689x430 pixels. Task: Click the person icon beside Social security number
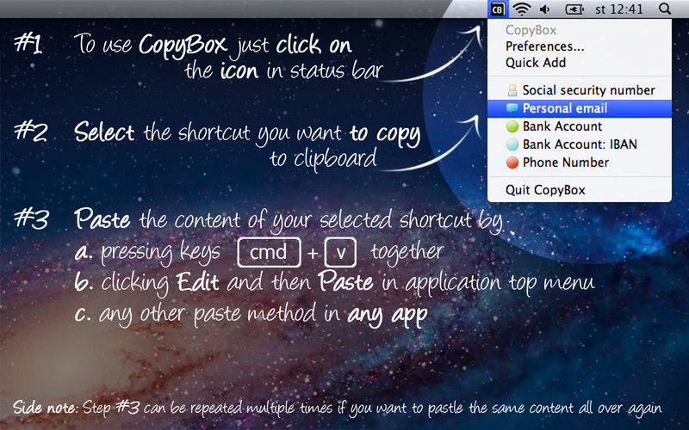point(512,90)
